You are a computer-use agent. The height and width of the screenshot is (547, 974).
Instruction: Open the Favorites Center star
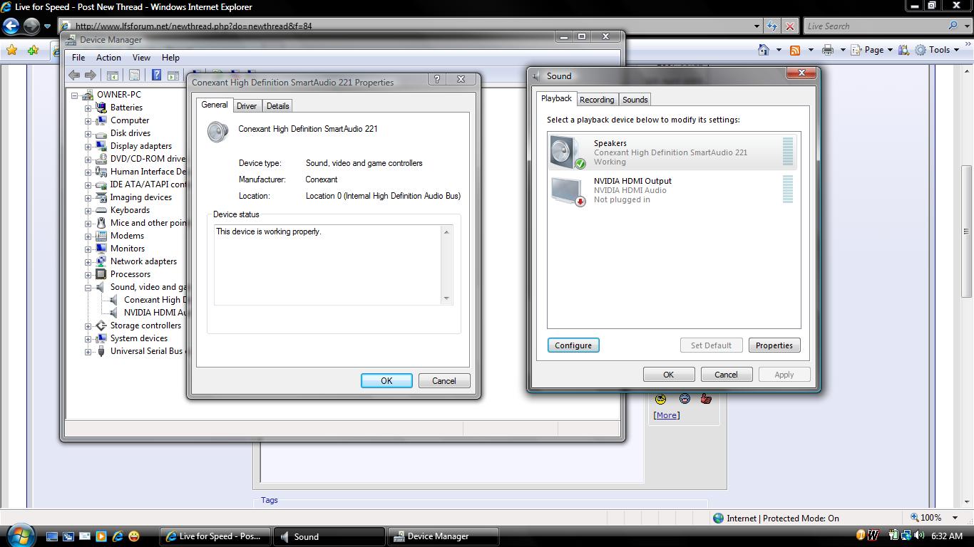[x=12, y=50]
